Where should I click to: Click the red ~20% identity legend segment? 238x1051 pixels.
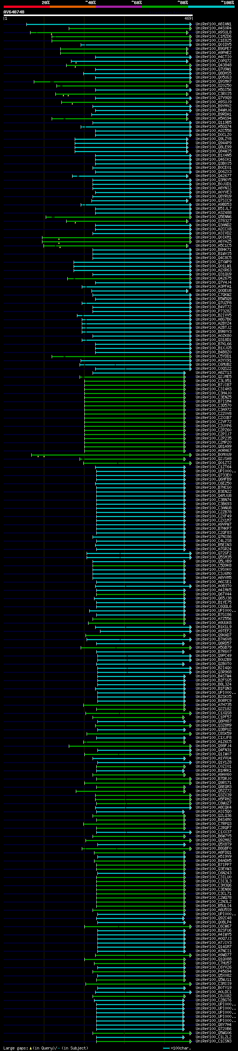click(x=26, y=7)
